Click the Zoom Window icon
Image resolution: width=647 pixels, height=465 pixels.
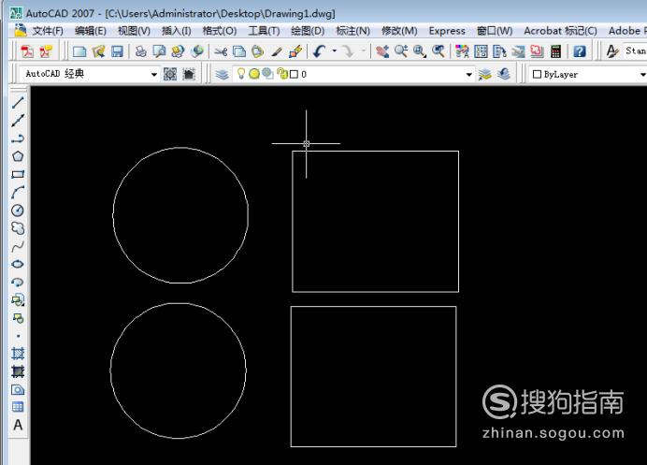(x=420, y=51)
